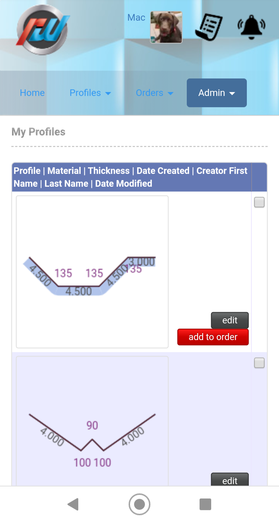This screenshot has height=523, width=279.
Task: Go to the Home page
Action: click(x=32, y=93)
